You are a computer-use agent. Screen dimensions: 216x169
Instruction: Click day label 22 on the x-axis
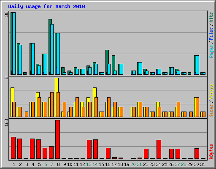tap(146, 164)
